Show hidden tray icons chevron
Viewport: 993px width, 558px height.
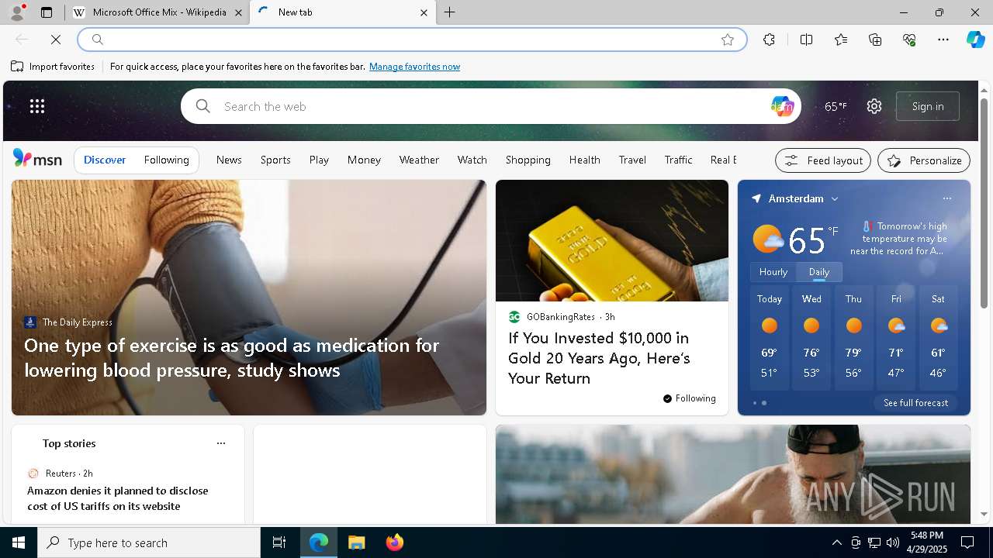[x=836, y=542]
